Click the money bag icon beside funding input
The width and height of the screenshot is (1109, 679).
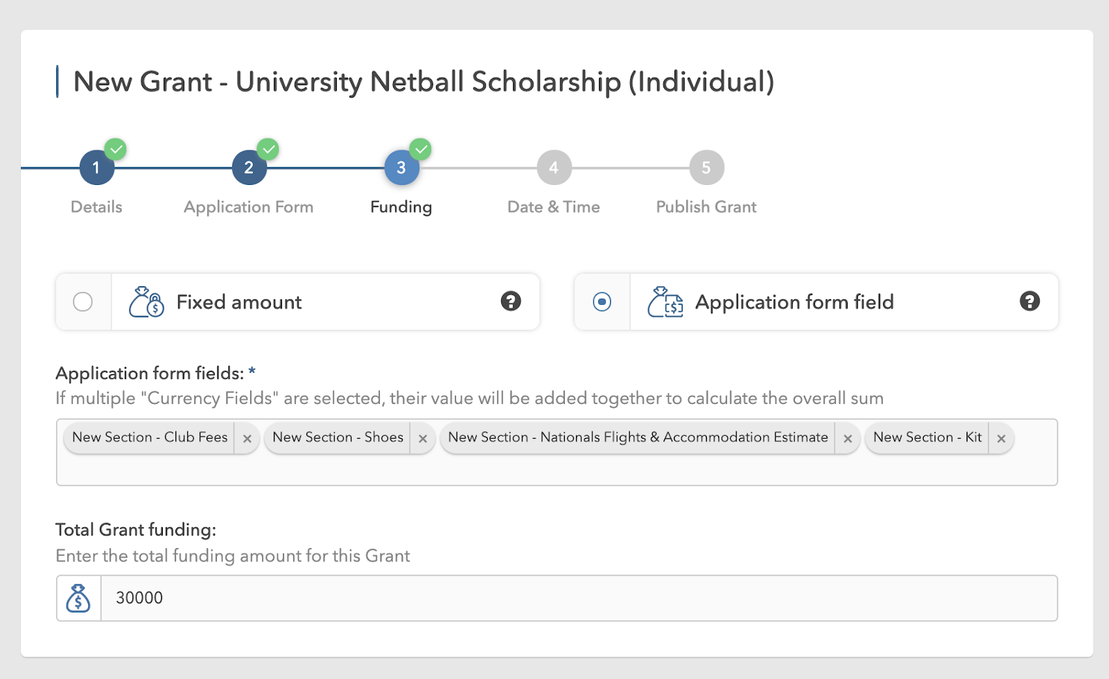(x=78, y=598)
